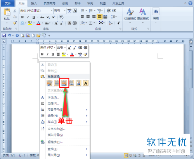
Task: Click the Help question mark icon
Action: (190, 3)
